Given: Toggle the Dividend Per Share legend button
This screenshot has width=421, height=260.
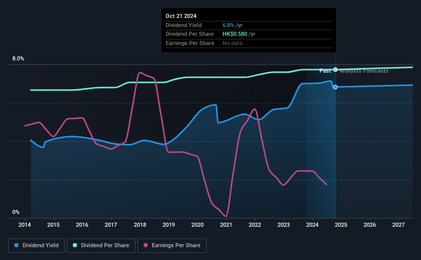Looking at the screenshot, I should click(101, 246).
